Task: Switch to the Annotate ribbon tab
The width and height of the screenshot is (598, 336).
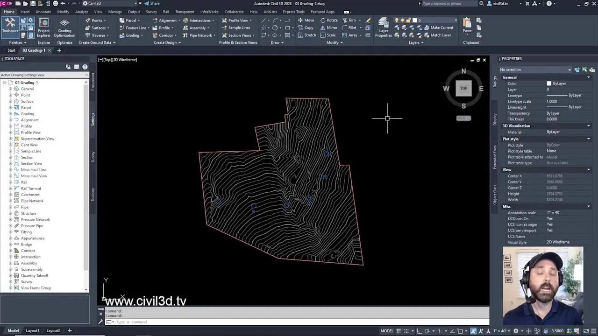Action: [x=43, y=12]
